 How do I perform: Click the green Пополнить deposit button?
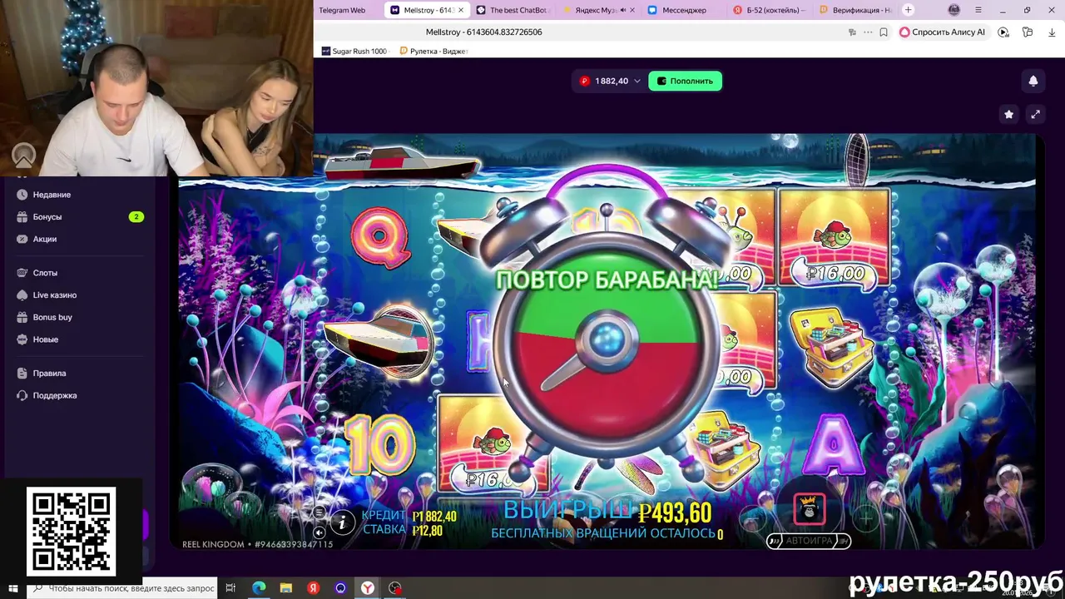tap(685, 81)
